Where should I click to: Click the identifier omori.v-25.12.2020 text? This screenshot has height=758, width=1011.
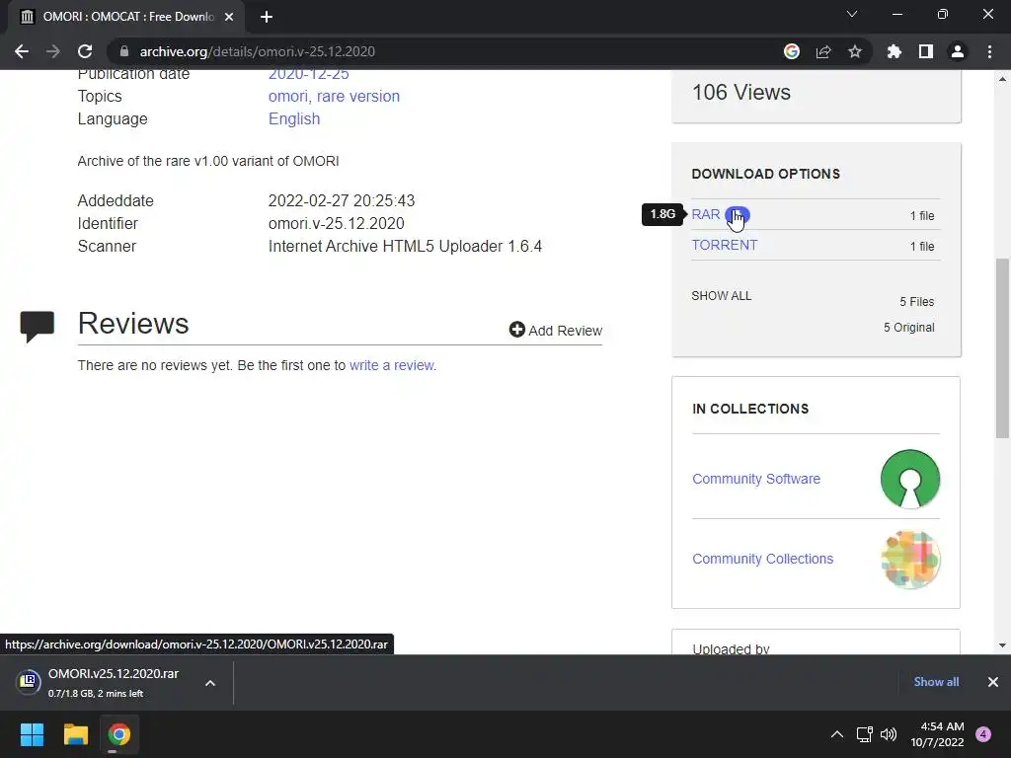tap(336, 224)
